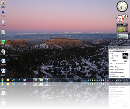Viewport: 130px width, 109px height.
Task: Follow the Colorado watches and warnings link
Action: pyautogui.click(x=113, y=74)
